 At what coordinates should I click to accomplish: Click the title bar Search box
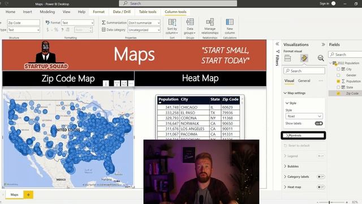[x=178, y=3]
